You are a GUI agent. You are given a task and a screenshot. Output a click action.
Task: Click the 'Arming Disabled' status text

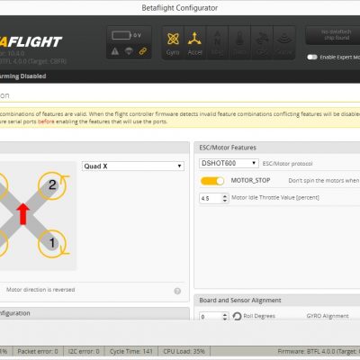[22, 76]
